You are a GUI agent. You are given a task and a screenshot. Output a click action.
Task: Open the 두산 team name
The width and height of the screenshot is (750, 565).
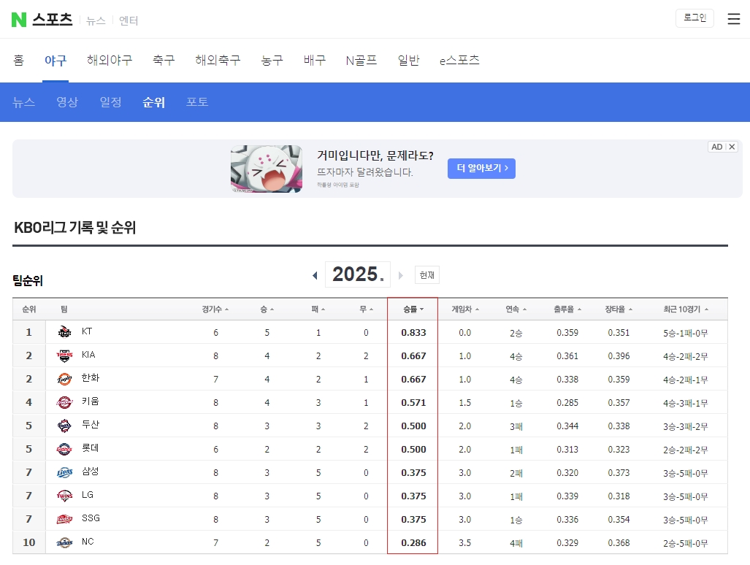[91, 424]
